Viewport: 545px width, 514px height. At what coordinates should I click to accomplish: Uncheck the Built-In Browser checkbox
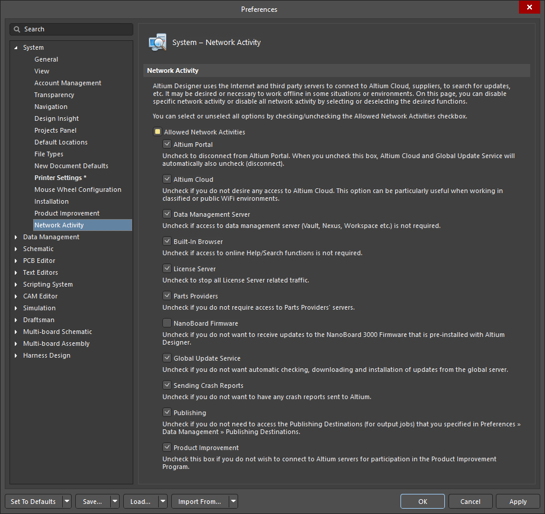(x=167, y=241)
